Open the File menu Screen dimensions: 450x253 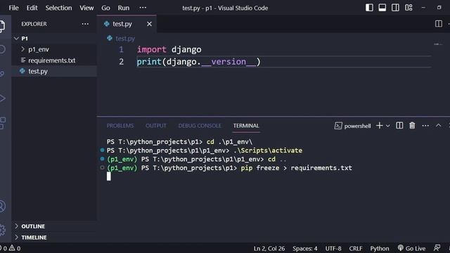13,8
